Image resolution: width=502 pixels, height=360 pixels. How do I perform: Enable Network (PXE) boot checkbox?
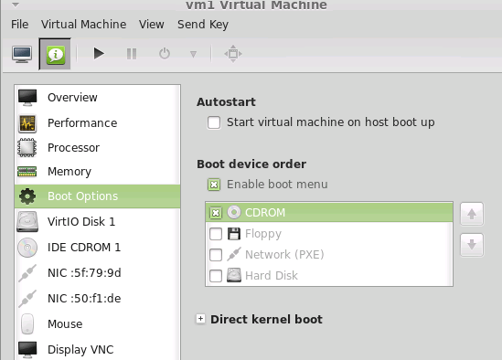(216, 255)
